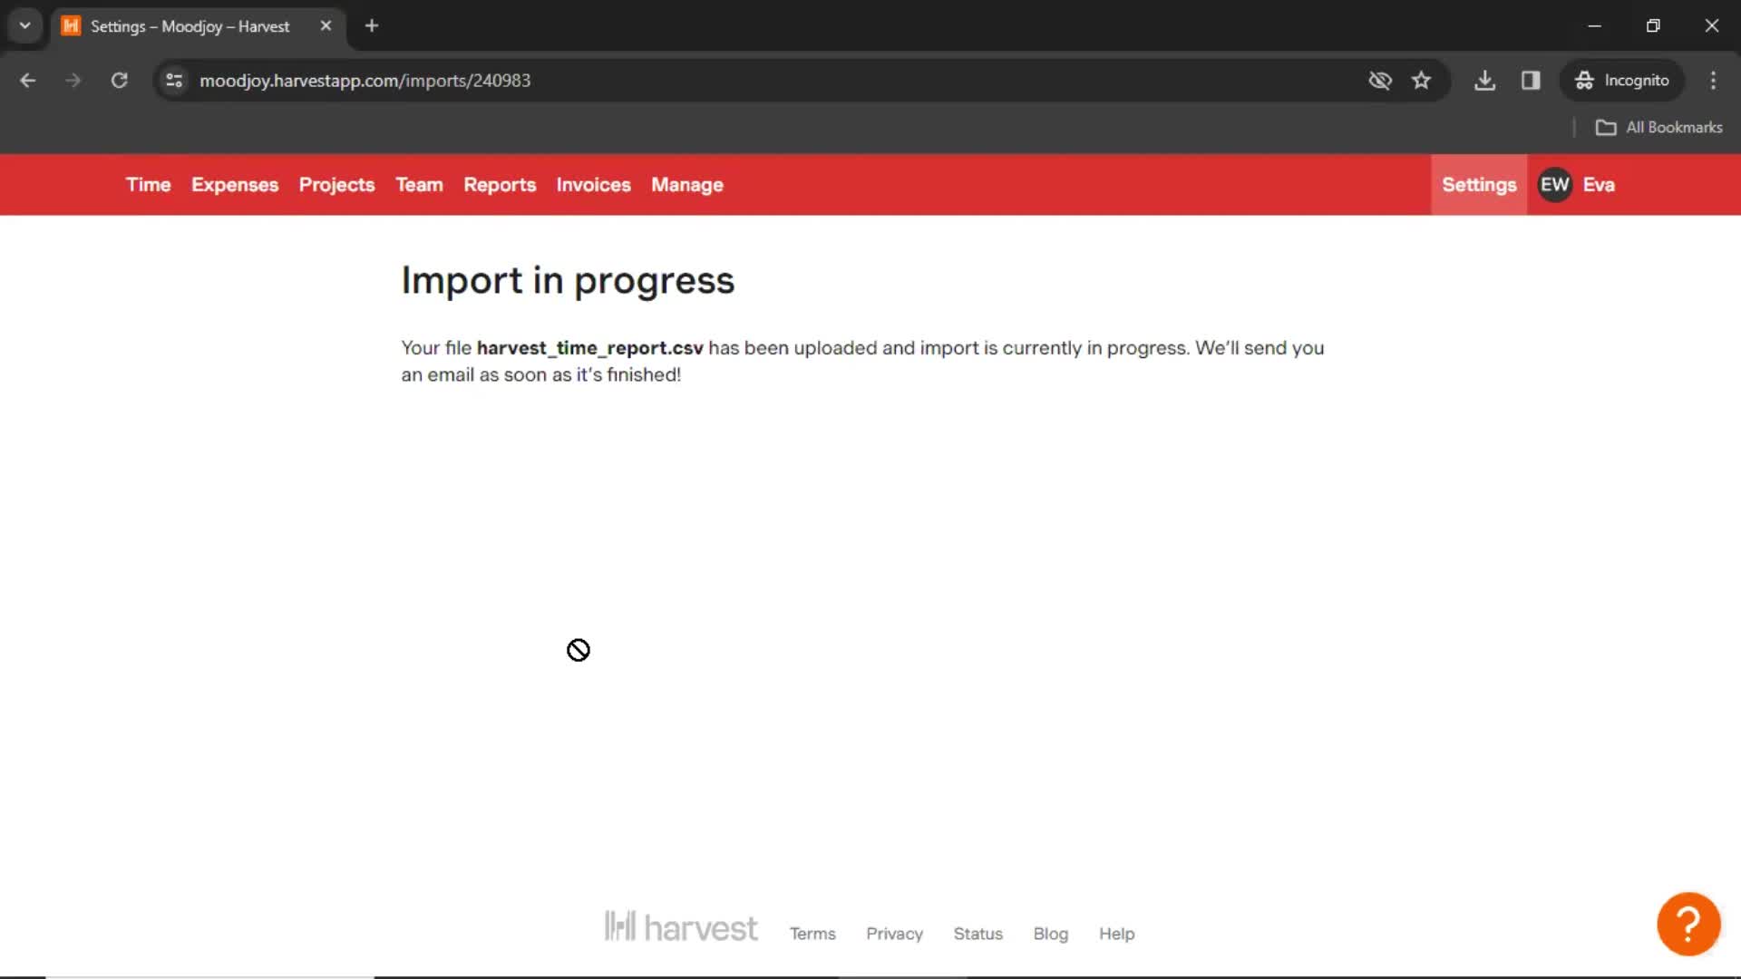Click the harvest_time_report.csv file name
Viewport: 1741px width, 979px height.
click(x=589, y=348)
